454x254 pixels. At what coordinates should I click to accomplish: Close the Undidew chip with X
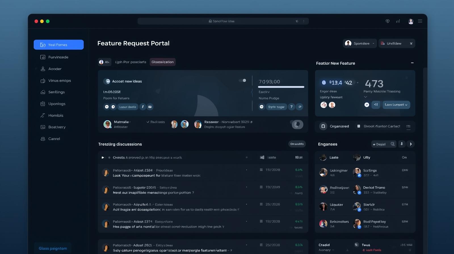(411, 43)
